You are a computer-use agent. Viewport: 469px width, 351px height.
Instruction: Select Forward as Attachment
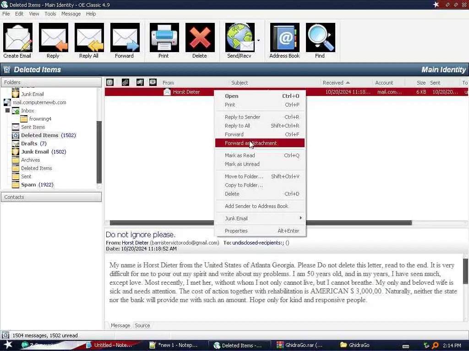point(260,143)
